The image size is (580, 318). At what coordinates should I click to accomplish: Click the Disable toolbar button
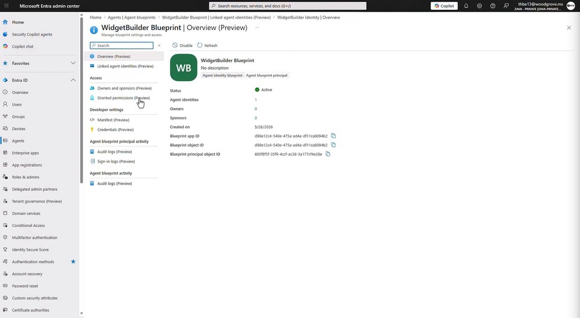tap(182, 45)
